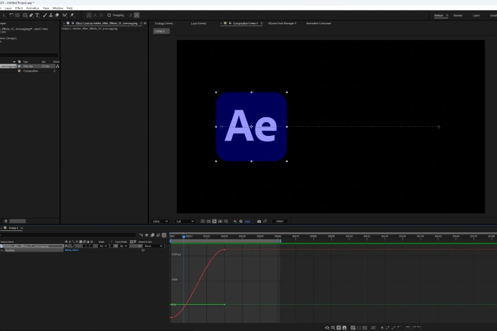Open the Layer menu

pos(8,8)
